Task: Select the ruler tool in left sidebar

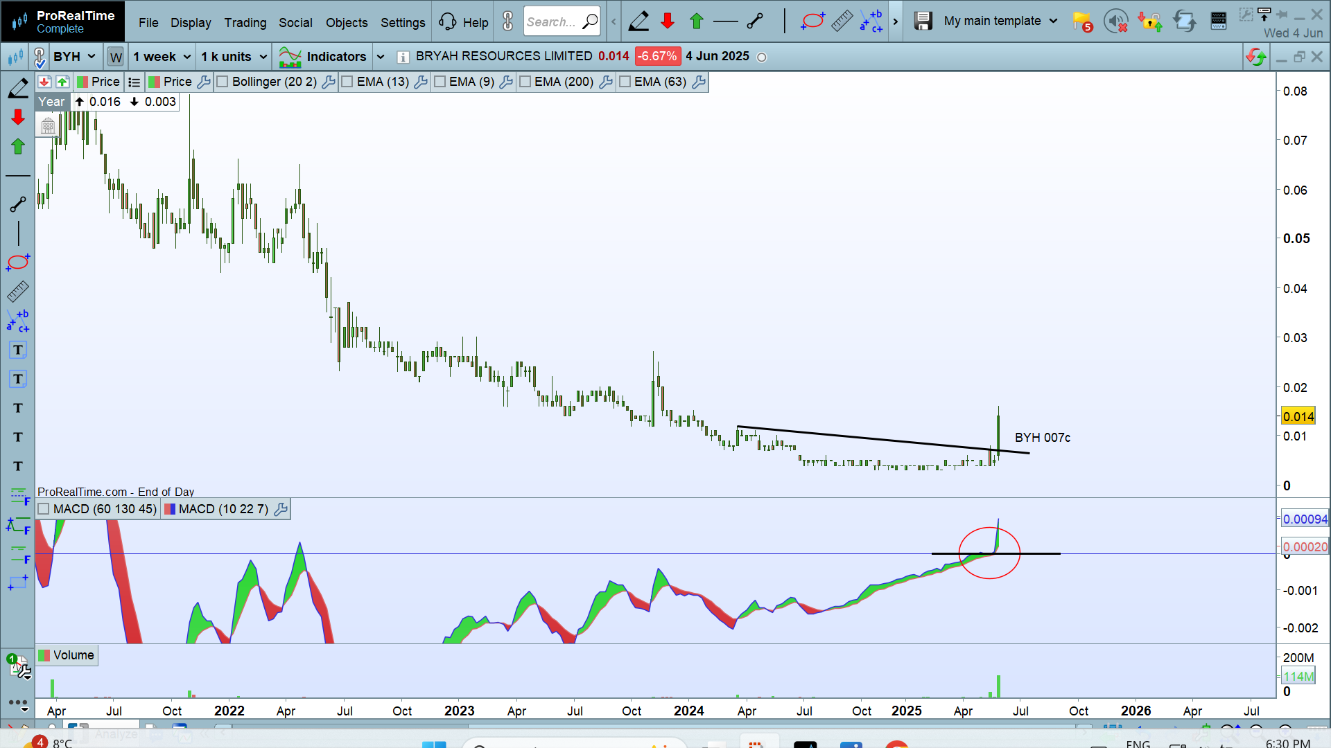Action: click(x=18, y=292)
